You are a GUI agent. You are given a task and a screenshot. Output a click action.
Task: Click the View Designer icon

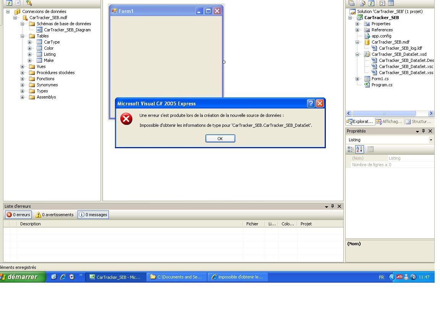coord(391,3)
